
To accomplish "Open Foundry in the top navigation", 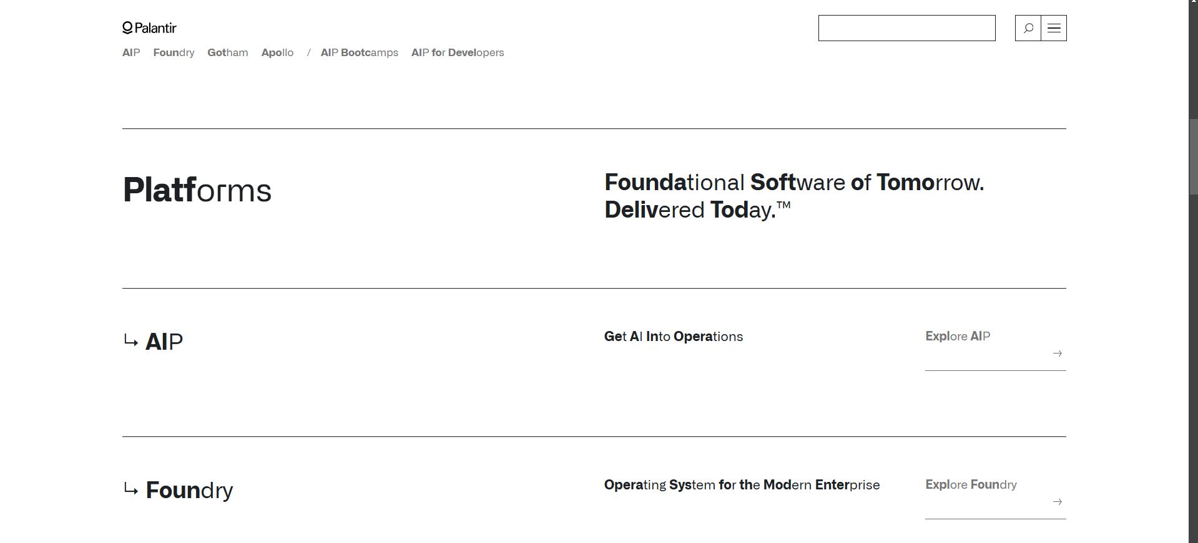I will (x=174, y=52).
